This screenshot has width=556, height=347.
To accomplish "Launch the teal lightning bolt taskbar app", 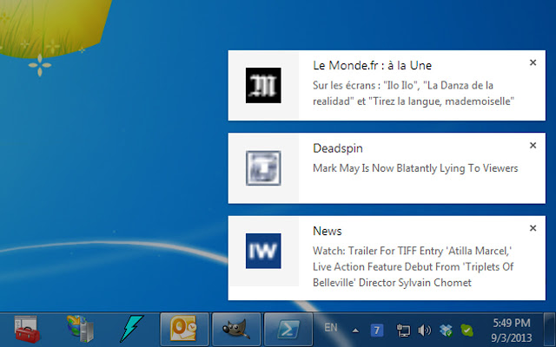I will (131, 329).
